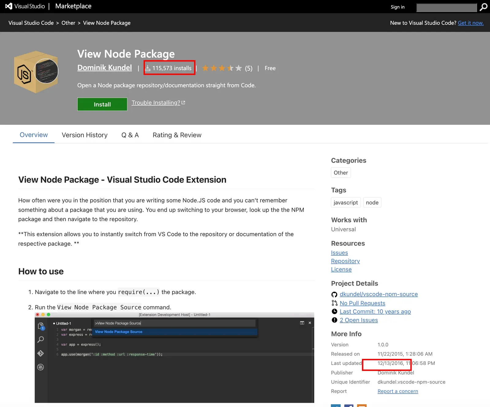490x407 pixels.
Task: Click the View Node Package extension icon
Action: click(x=36, y=72)
